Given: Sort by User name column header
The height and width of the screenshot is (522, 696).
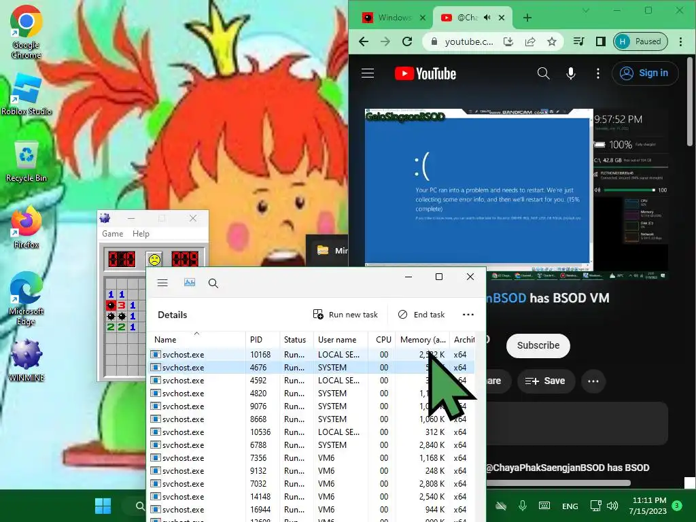Looking at the screenshot, I should pyautogui.click(x=341, y=339).
